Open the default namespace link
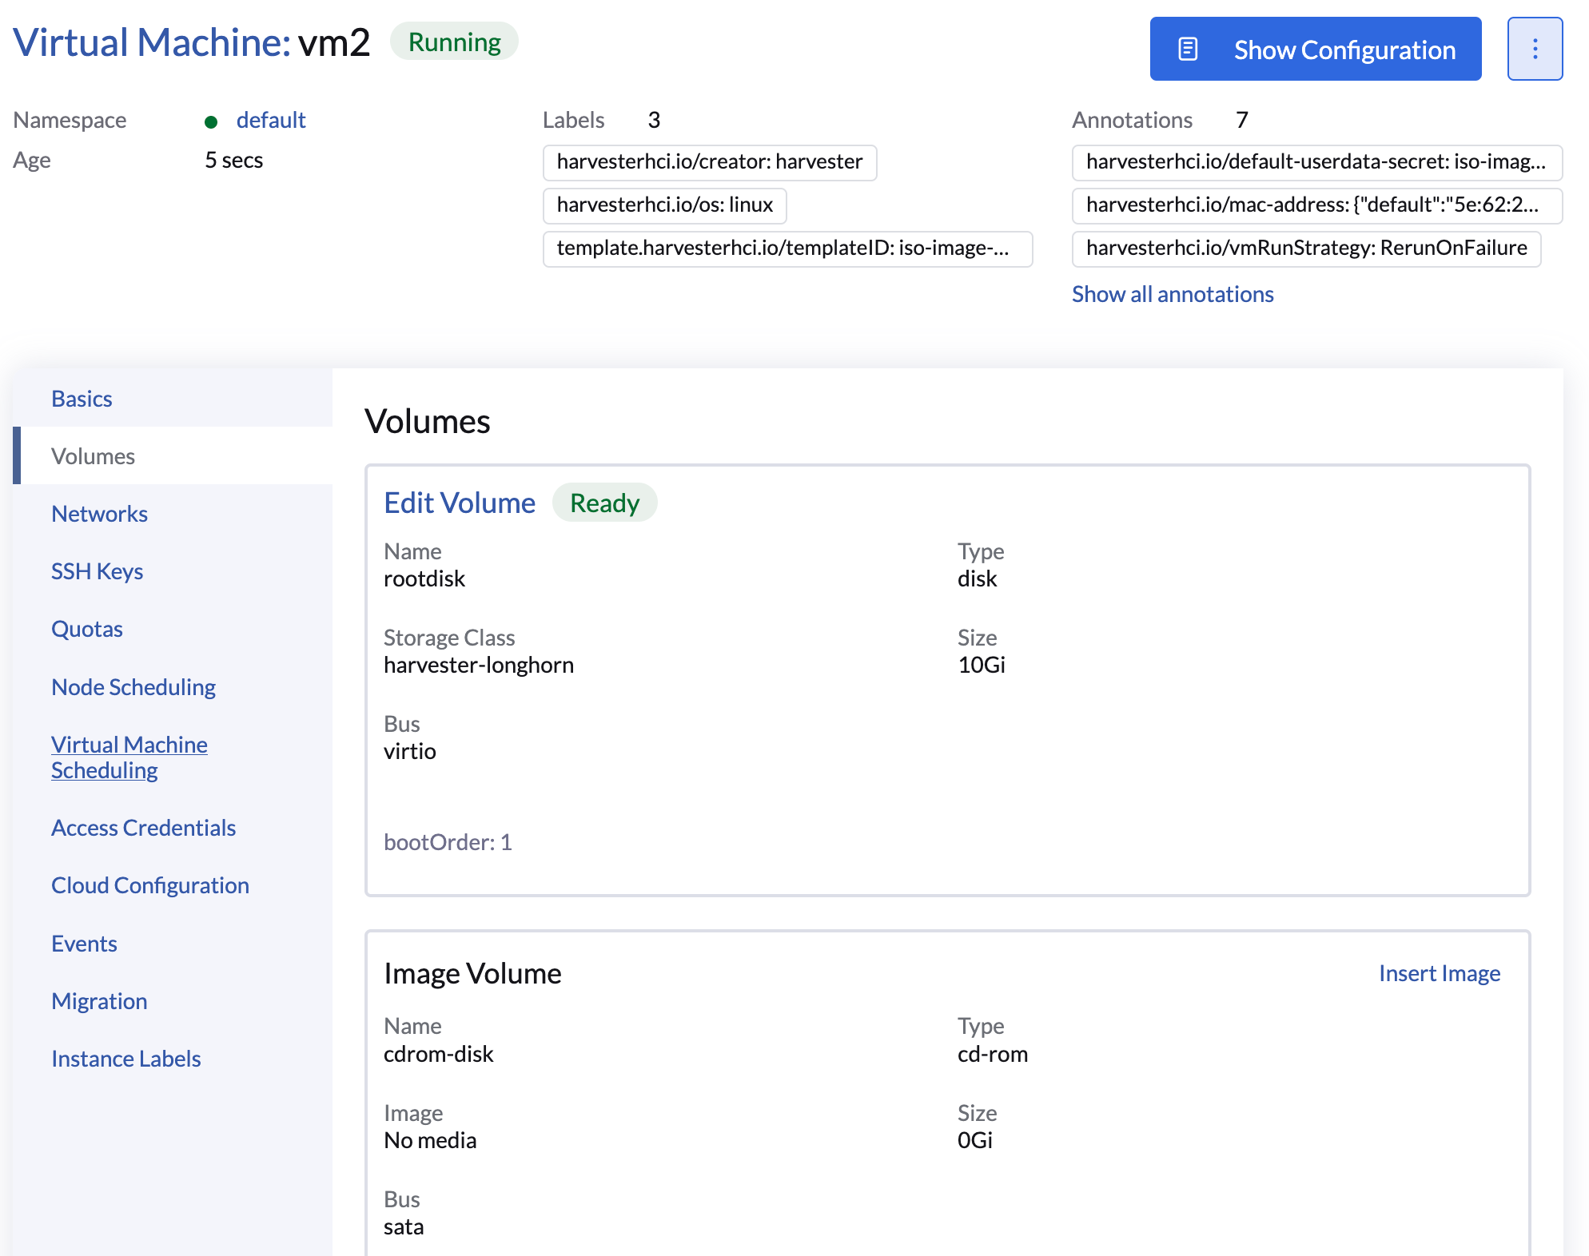Image resolution: width=1589 pixels, height=1256 pixels. tap(271, 120)
